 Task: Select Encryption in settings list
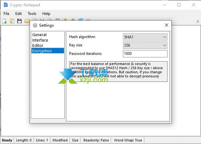tap(48, 51)
